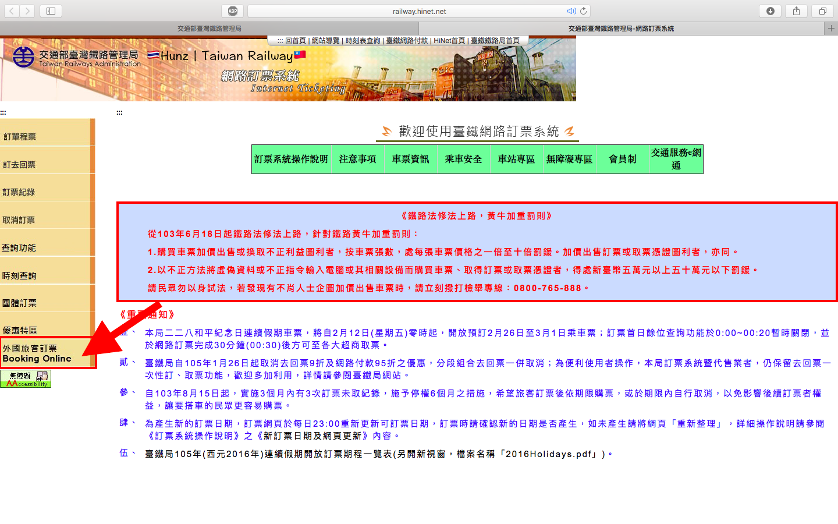838x524 pixels.
Task: Click the 歡迎使用臺鐵網路訂票系統 heading
Action: [x=478, y=132]
